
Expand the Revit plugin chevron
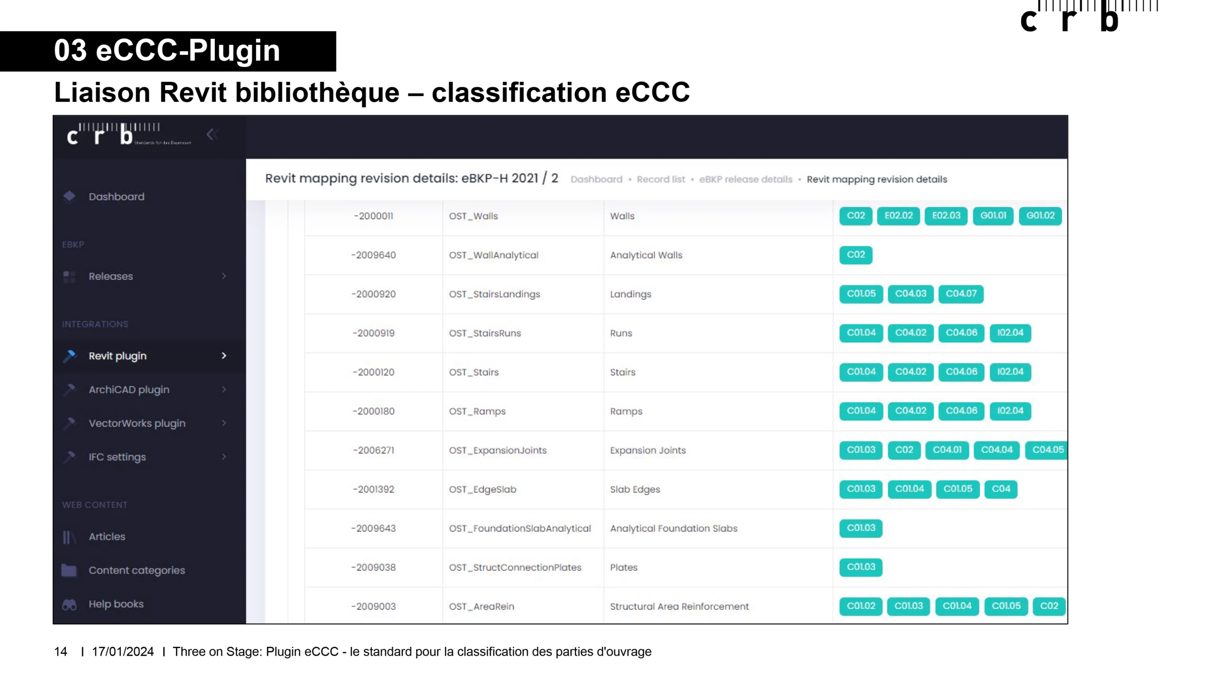tap(224, 356)
